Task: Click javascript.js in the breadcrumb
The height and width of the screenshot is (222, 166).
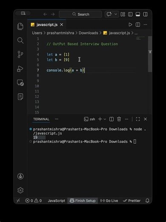Action: tap(119, 33)
